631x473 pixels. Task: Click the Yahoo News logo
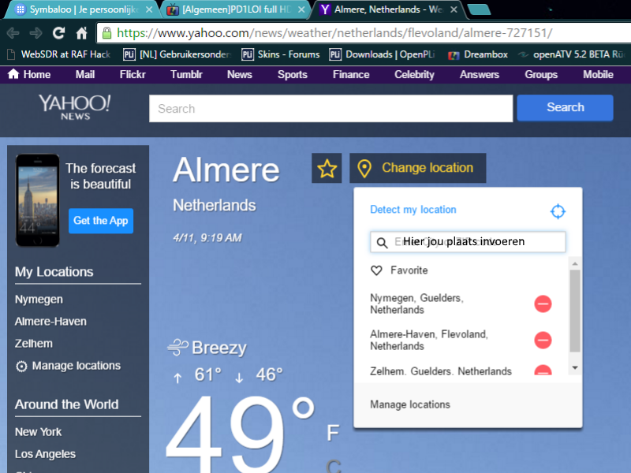coord(75,107)
